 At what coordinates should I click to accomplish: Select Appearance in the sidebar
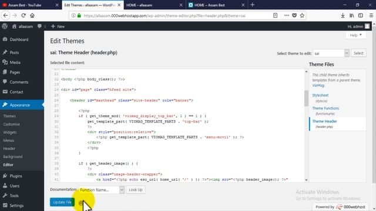22,105
